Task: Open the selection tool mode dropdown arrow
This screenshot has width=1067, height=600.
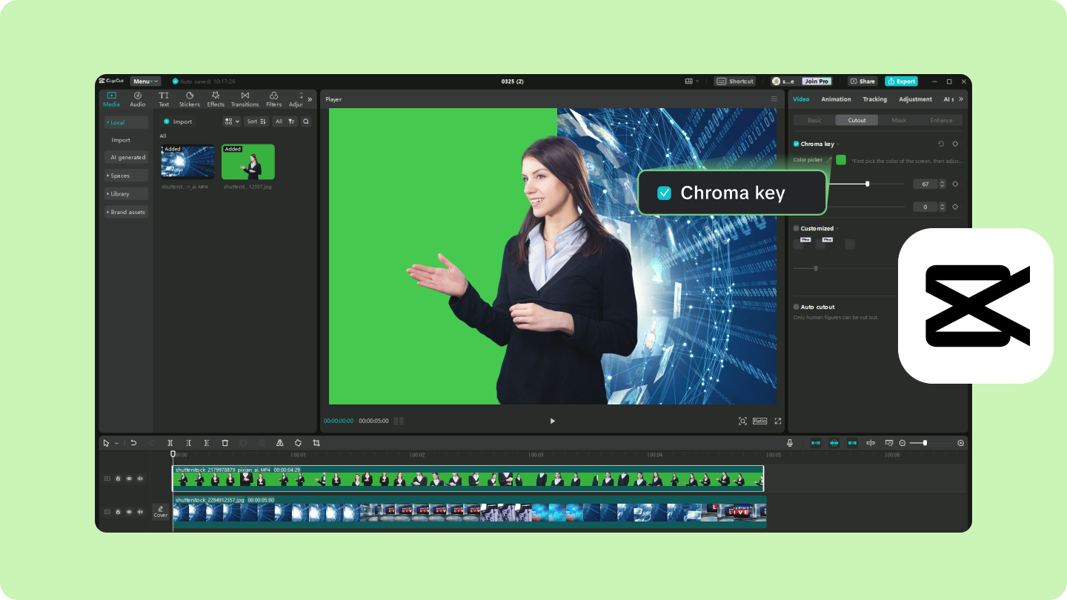Action: (116, 443)
